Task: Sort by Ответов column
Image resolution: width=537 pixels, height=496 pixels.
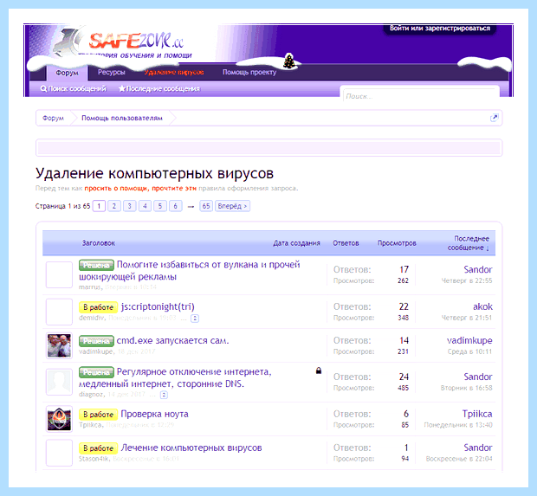Action: point(346,243)
